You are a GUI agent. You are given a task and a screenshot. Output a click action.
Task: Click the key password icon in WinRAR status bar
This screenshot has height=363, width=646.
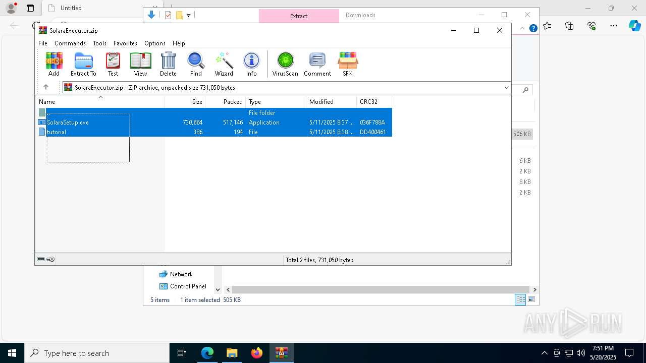[x=50, y=259]
